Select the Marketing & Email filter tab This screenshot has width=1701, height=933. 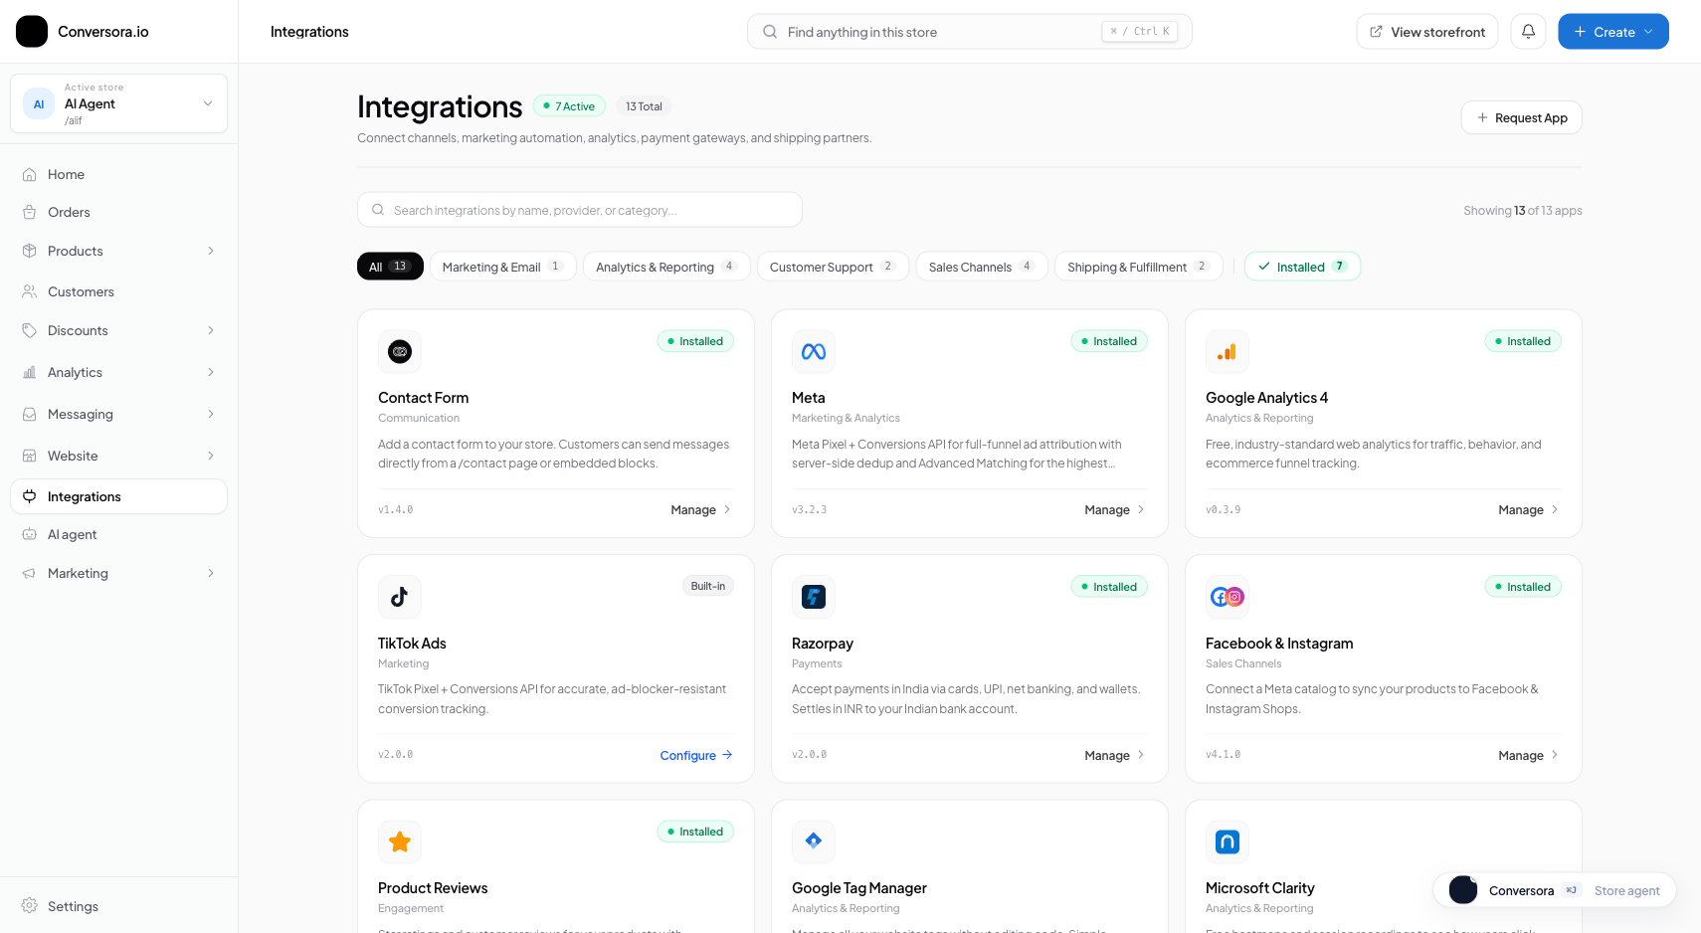point(503,267)
